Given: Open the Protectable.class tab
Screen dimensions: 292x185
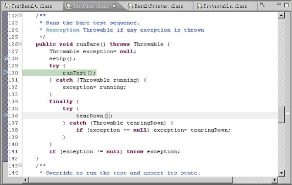Looking at the screenshot, I should coord(225,6).
